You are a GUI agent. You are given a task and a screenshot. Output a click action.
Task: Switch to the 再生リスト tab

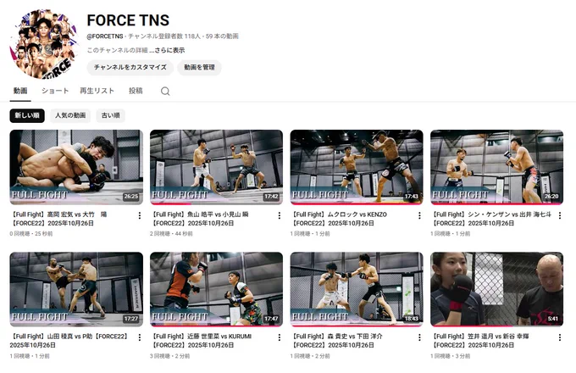coord(97,91)
